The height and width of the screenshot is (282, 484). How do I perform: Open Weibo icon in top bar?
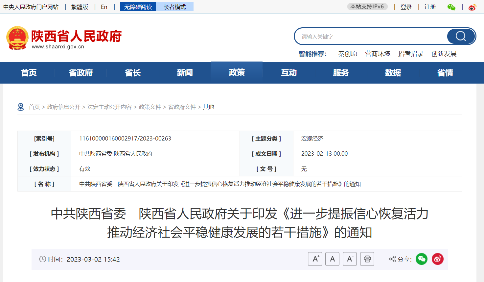tap(472, 7)
